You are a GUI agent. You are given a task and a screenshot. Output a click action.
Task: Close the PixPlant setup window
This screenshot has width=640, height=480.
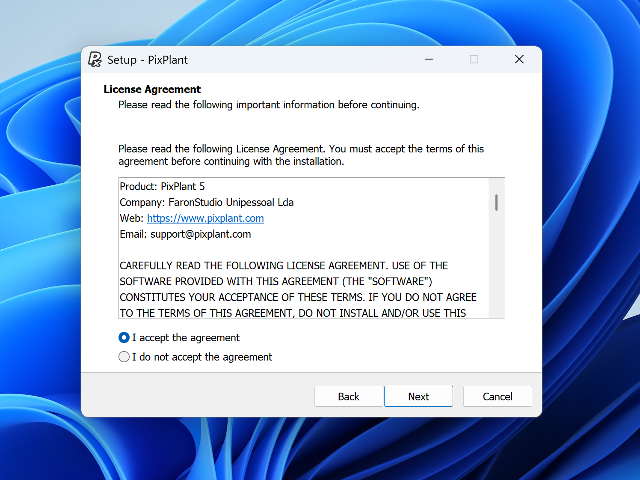click(519, 60)
